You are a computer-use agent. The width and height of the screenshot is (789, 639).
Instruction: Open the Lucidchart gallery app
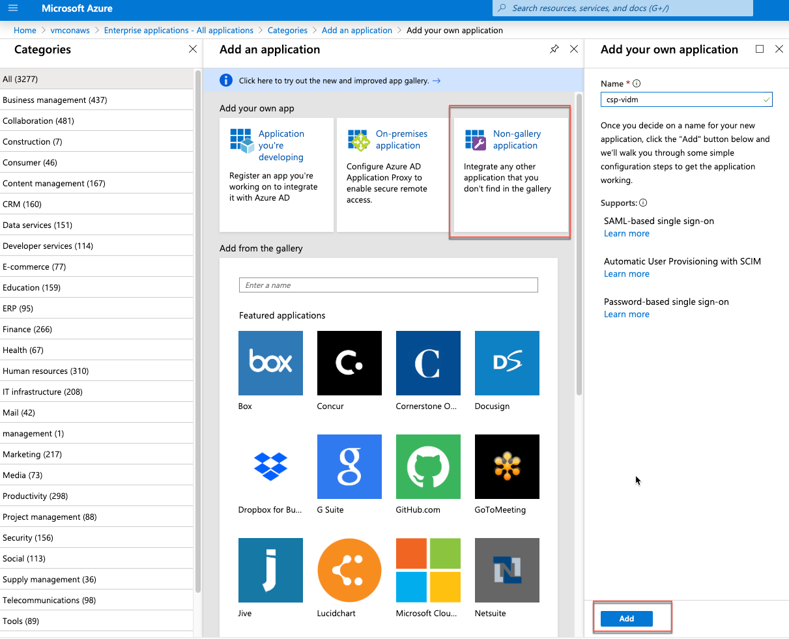pyautogui.click(x=349, y=570)
